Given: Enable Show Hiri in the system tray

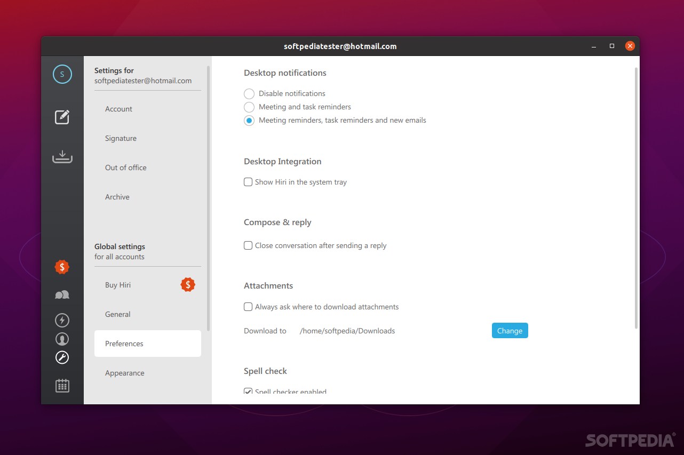Looking at the screenshot, I should click(248, 182).
